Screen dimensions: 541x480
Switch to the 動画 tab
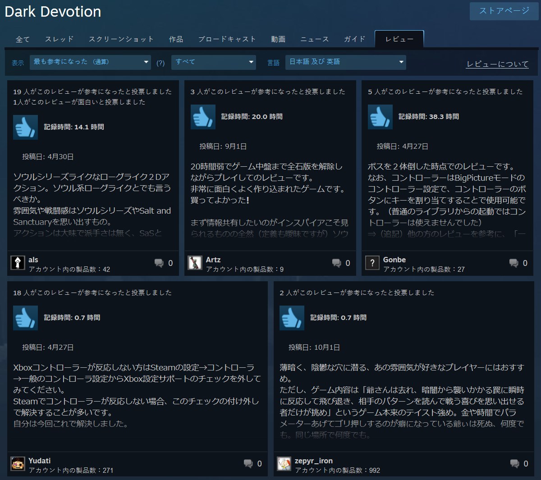(278, 39)
